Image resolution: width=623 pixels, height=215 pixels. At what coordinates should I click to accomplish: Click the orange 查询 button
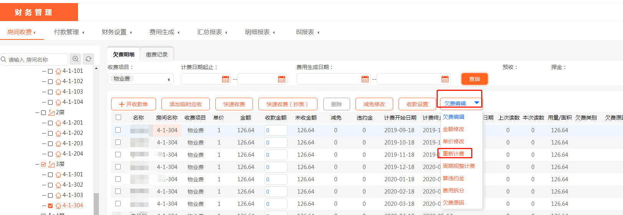(x=474, y=79)
